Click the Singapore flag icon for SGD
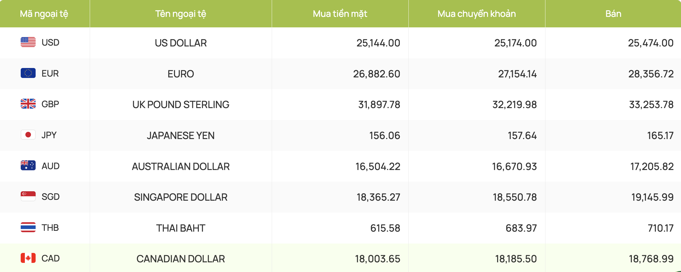 click(28, 197)
